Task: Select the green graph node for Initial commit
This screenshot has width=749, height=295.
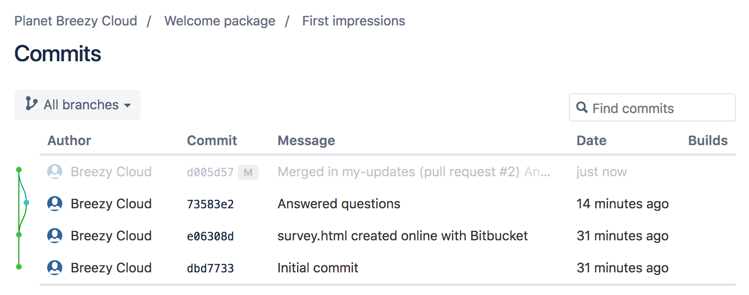Action: point(18,266)
